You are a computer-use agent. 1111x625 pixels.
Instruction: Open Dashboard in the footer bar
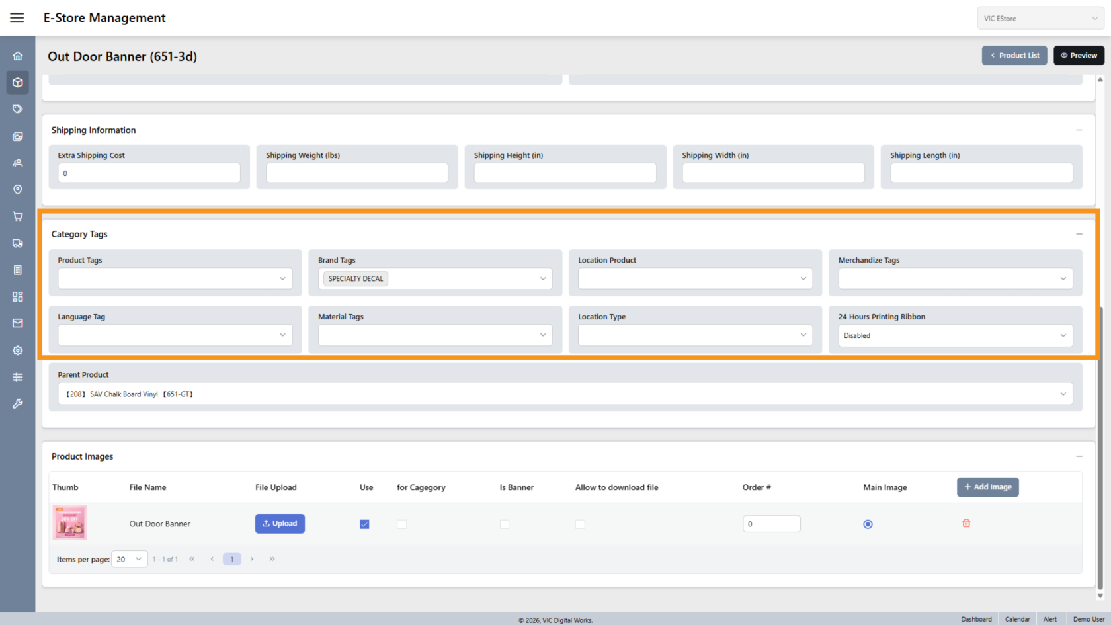976,619
